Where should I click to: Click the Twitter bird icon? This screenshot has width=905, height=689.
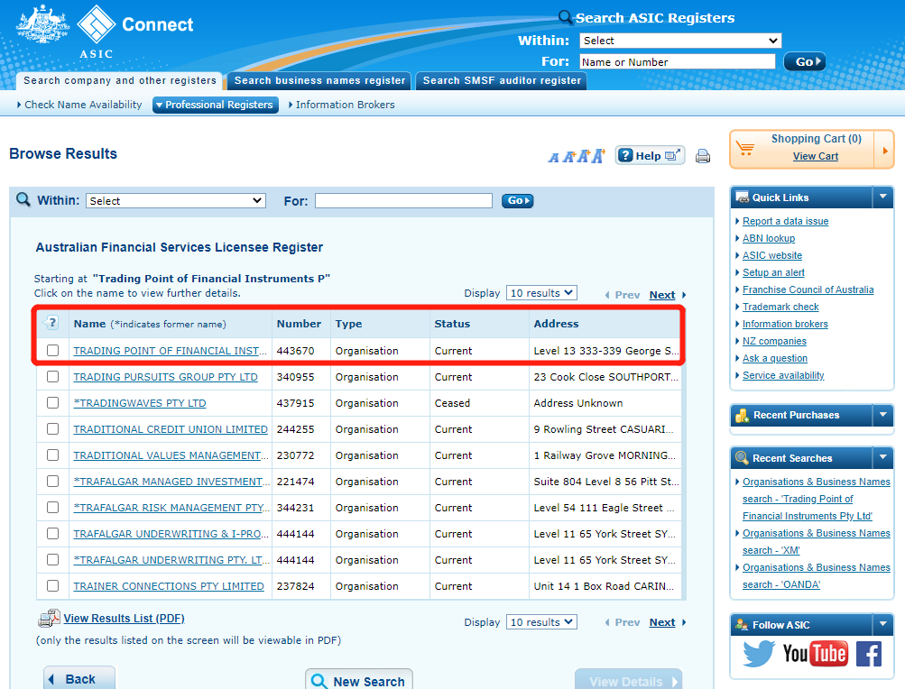click(759, 654)
